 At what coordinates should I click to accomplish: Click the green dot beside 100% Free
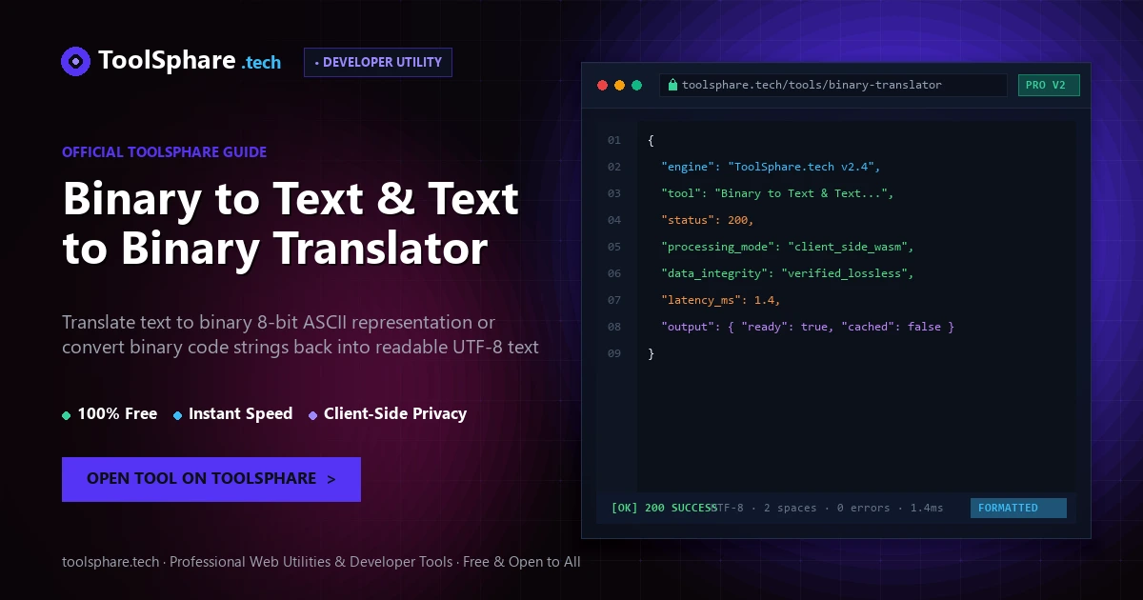pos(66,415)
